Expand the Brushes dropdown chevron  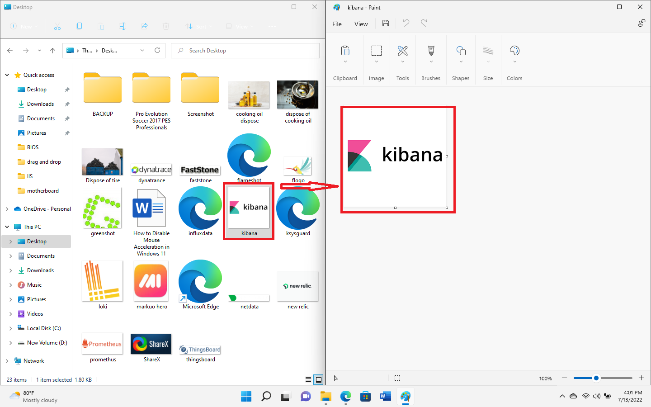click(431, 62)
